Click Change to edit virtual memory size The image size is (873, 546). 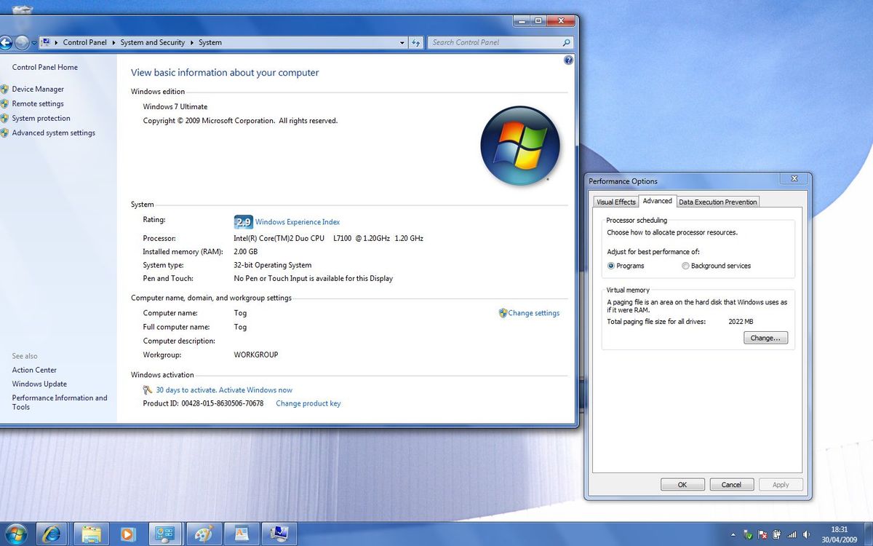tap(765, 337)
